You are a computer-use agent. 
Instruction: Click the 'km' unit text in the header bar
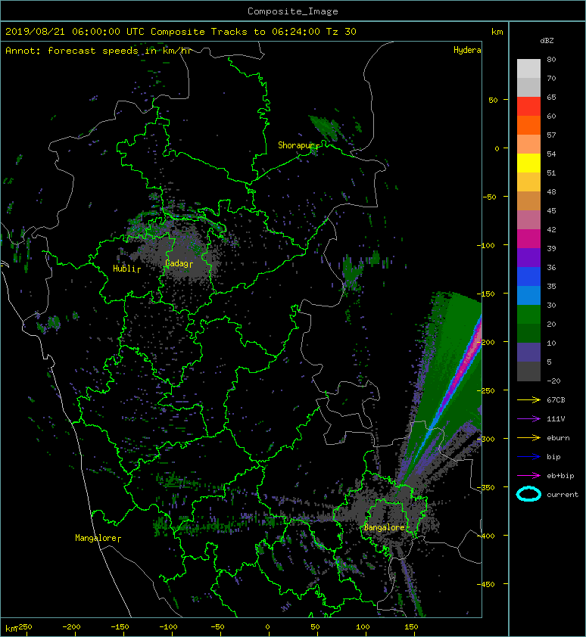tap(497, 32)
